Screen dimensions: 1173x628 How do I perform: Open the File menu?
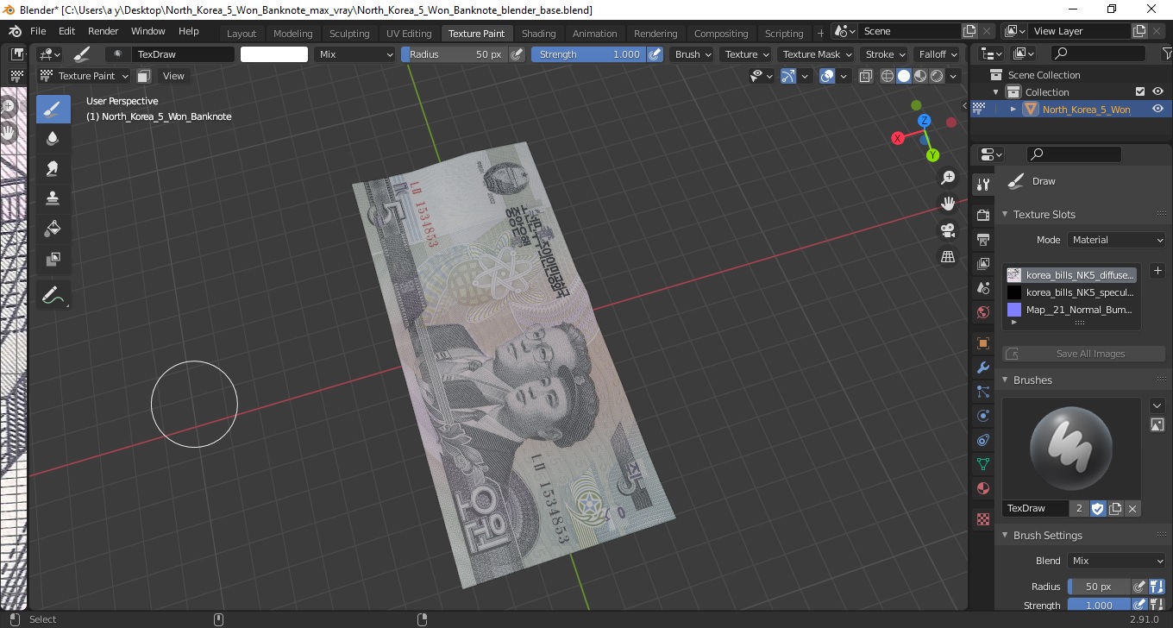38,31
